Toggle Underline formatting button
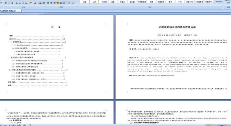Viewport: 231px width, 126px height. tap(12, 3)
